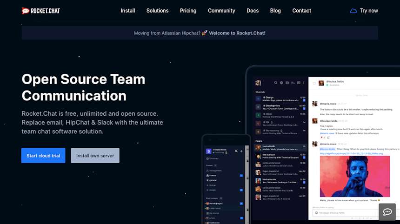The height and width of the screenshot is (224, 400).
Task: Select Discovery on the phone mockup
Action: 213,158
